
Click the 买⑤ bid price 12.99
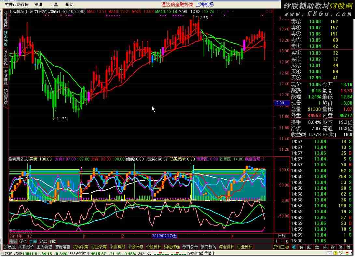(315, 78)
